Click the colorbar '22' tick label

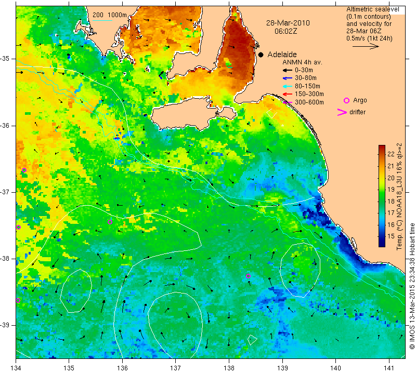pos(391,154)
